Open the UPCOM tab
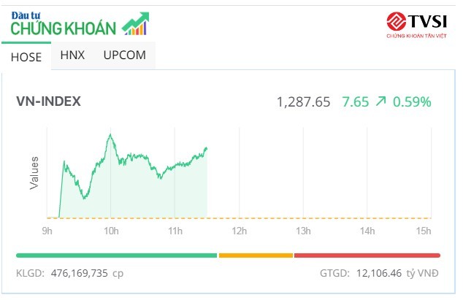The width and height of the screenshot is (463, 300). [x=124, y=55]
